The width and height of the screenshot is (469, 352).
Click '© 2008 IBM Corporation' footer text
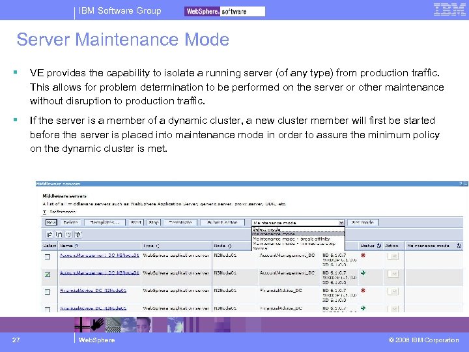click(x=423, y=340)
